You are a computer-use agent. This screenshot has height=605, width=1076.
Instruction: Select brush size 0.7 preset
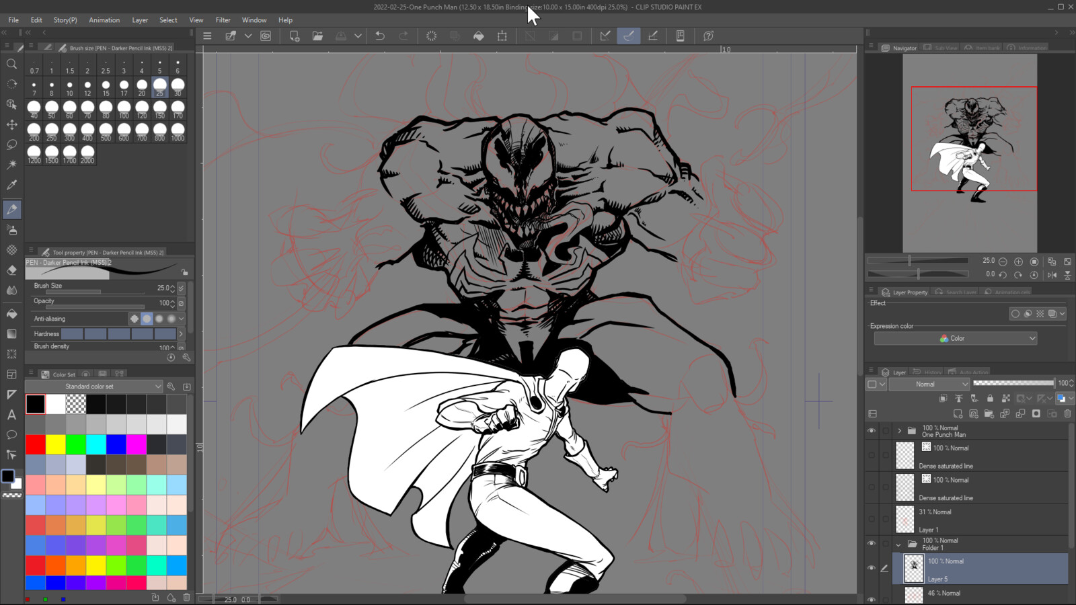pyautogui.click(x=34, y=65)
